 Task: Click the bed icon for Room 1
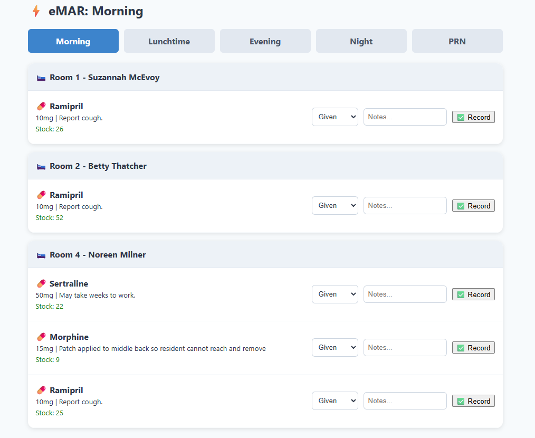click(x=41, y=78)
